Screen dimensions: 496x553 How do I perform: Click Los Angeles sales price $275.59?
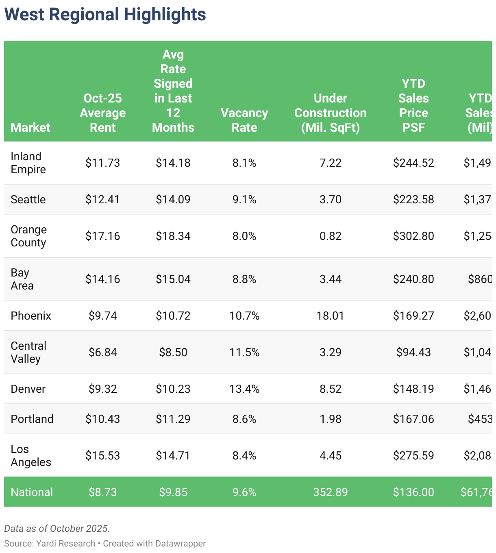[413, 455]
